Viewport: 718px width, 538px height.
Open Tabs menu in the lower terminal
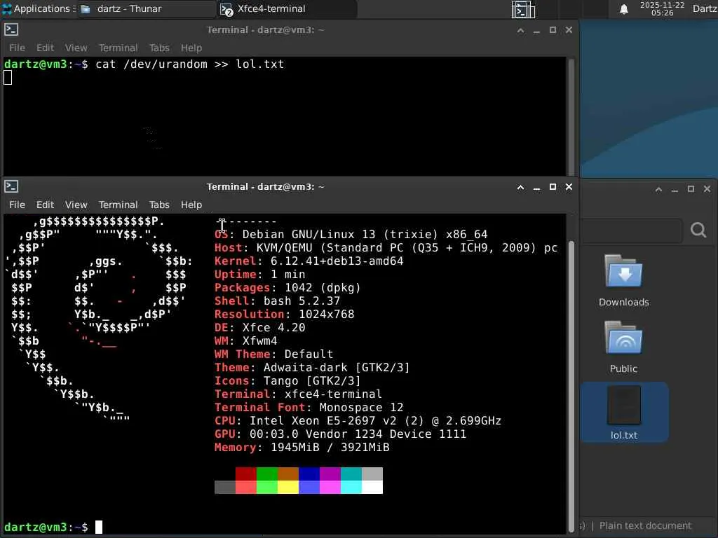(159, 205)
